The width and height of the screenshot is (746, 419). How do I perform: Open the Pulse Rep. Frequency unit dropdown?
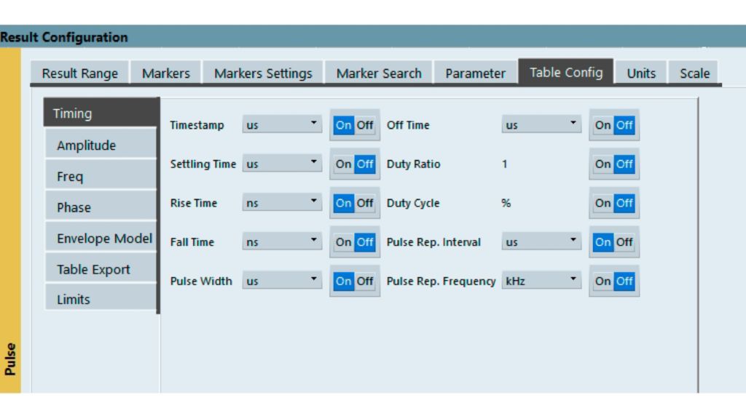[573, 280]
